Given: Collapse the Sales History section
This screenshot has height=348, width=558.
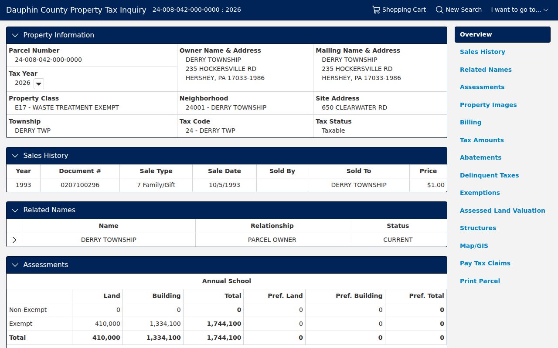Looking at the screenshot, I should [15, 156].
